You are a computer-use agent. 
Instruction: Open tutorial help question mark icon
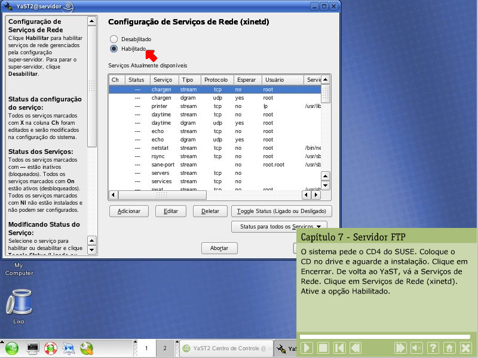click(433, 348)
